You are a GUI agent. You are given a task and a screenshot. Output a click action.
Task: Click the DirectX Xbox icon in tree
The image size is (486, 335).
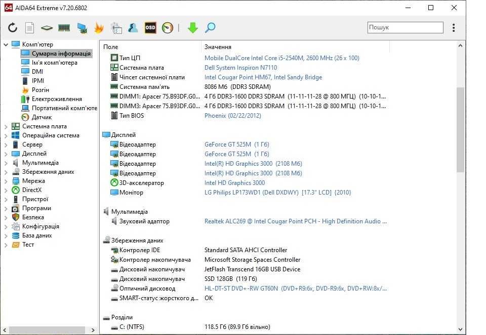(16, 190)
